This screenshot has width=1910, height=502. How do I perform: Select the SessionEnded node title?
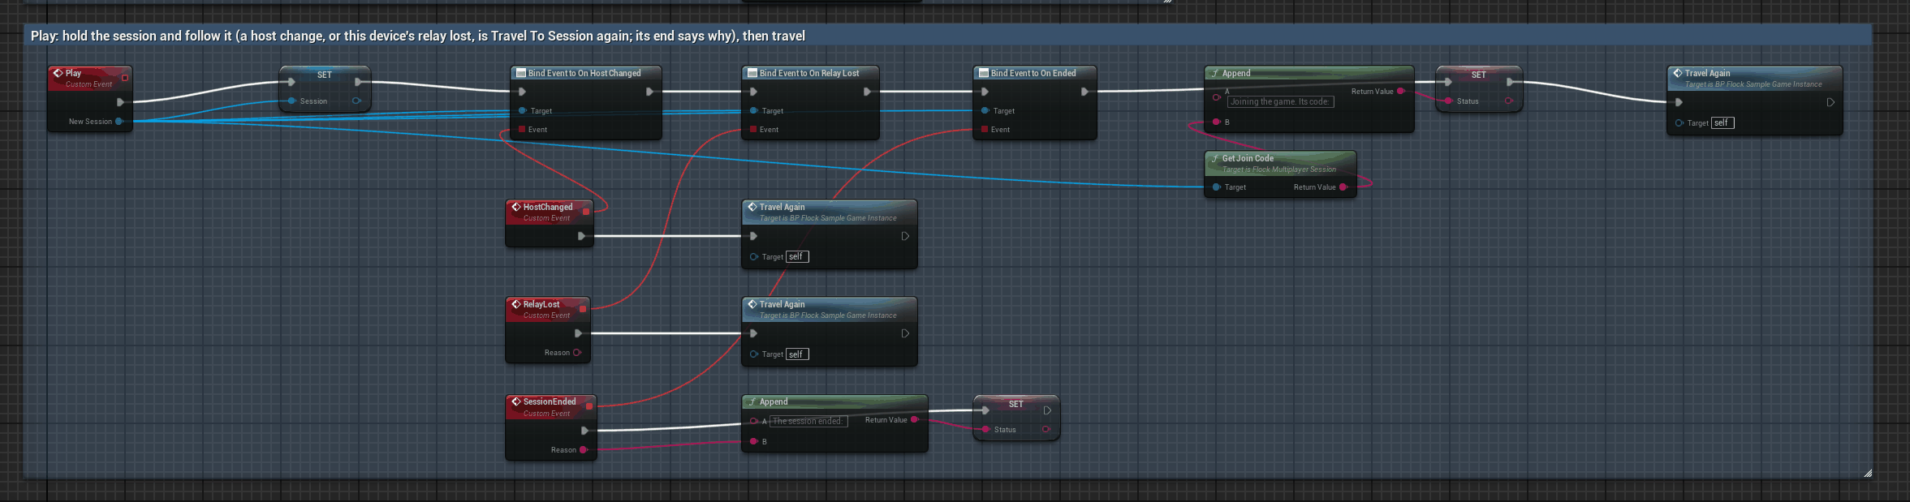[550, 401]
